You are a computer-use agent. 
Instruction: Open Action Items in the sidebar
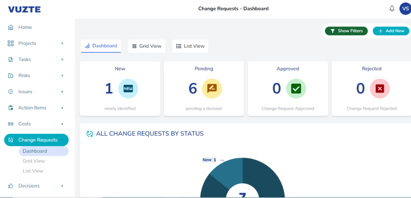click(32, 108)
